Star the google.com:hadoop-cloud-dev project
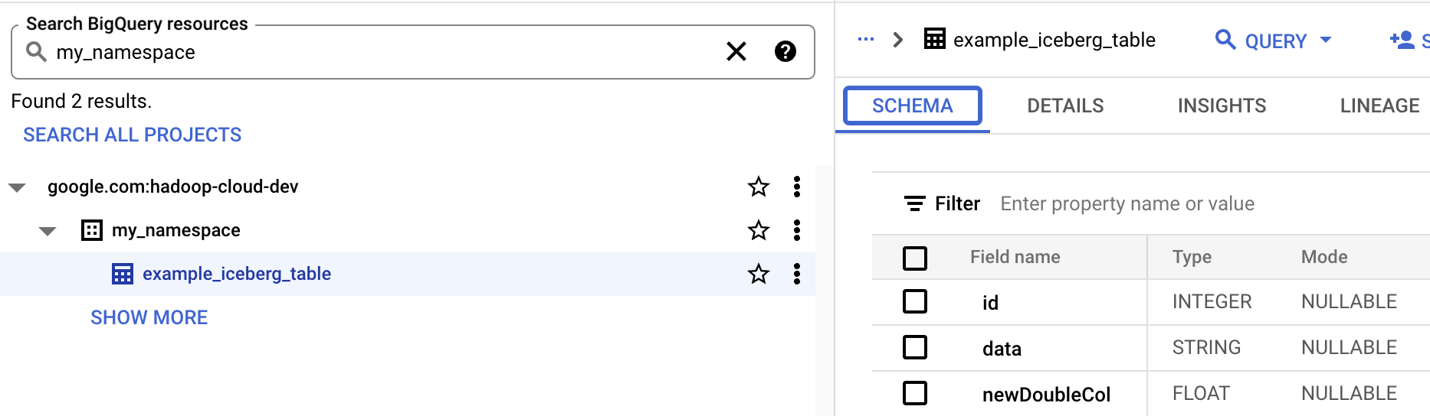This screenshot has height=416, width=1430. 758,187
